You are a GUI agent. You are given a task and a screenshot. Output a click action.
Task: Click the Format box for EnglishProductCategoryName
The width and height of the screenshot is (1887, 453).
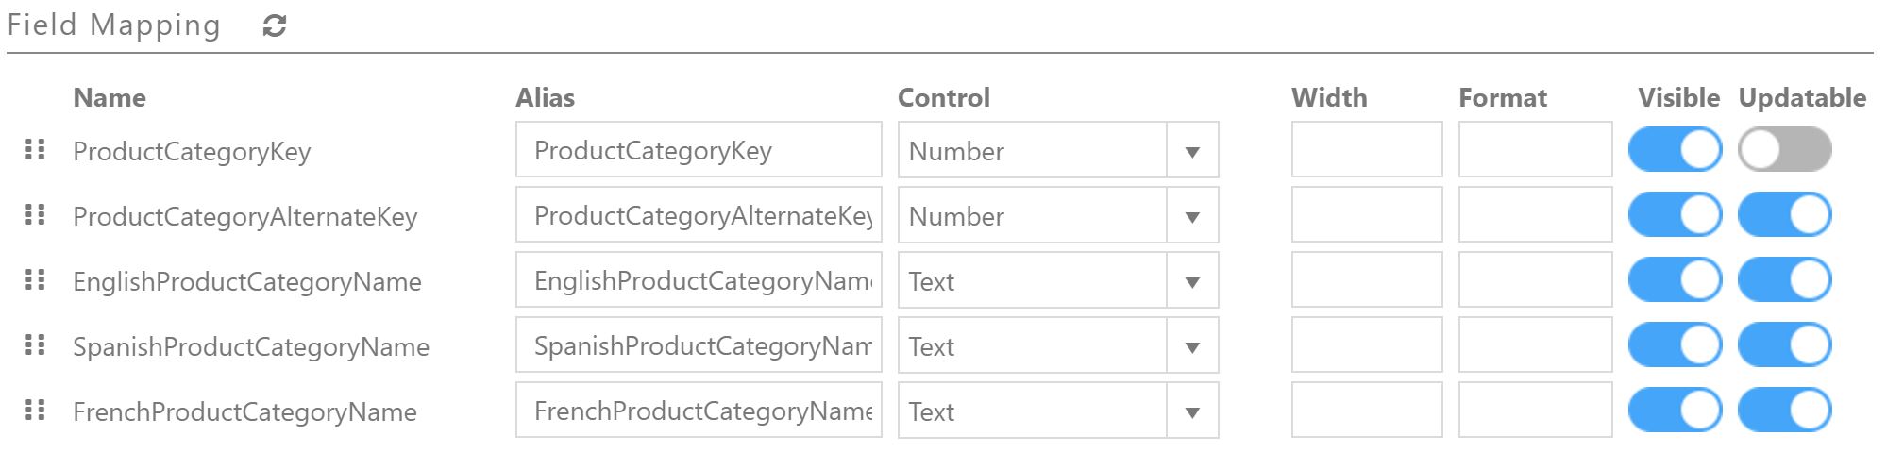(x=1535, y=279)
